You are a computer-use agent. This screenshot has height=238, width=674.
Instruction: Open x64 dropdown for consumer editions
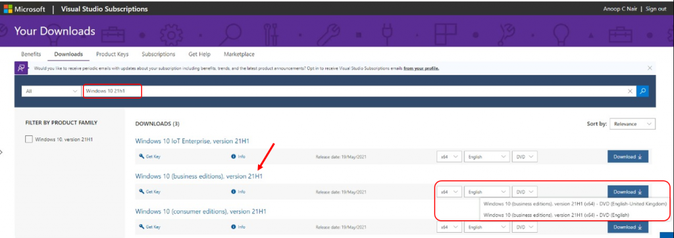click(x=449, y=227)
